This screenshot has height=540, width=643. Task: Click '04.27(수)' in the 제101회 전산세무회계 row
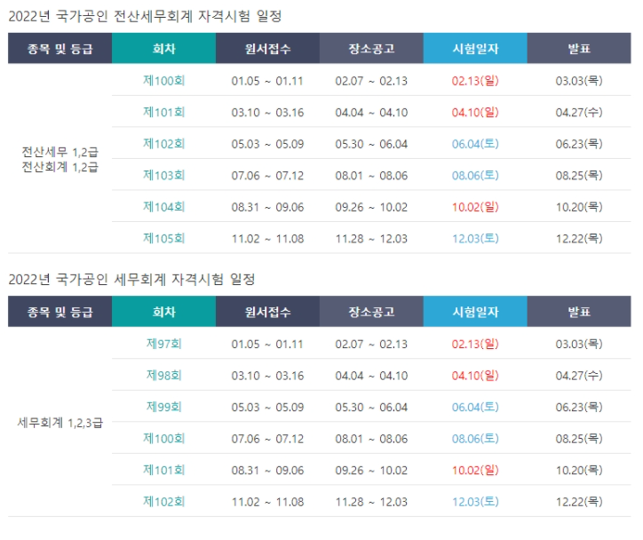[x=579, y=112]
